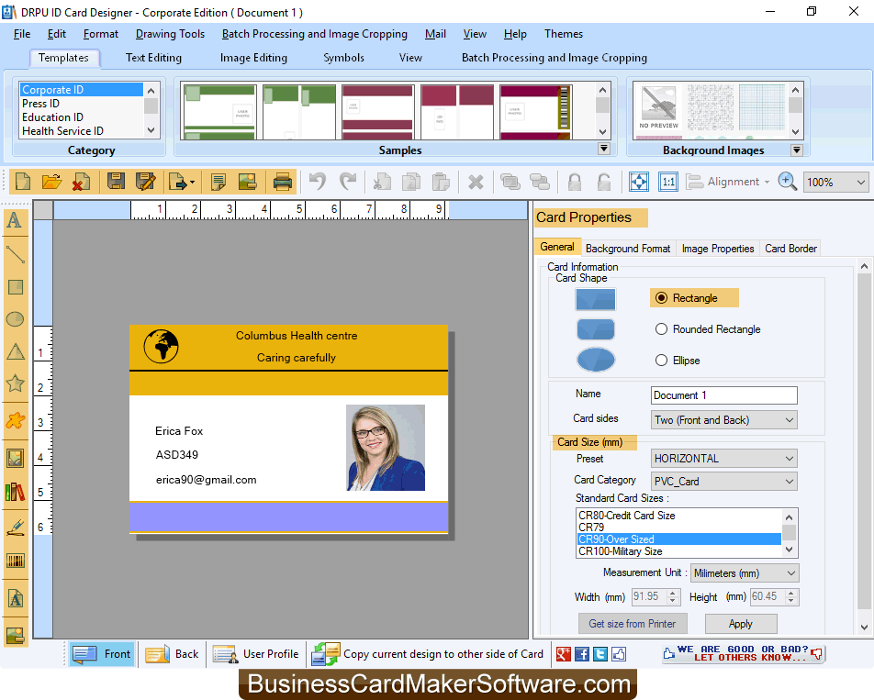
Task: Click the grey X delete icon
Action: click(476, 182)
